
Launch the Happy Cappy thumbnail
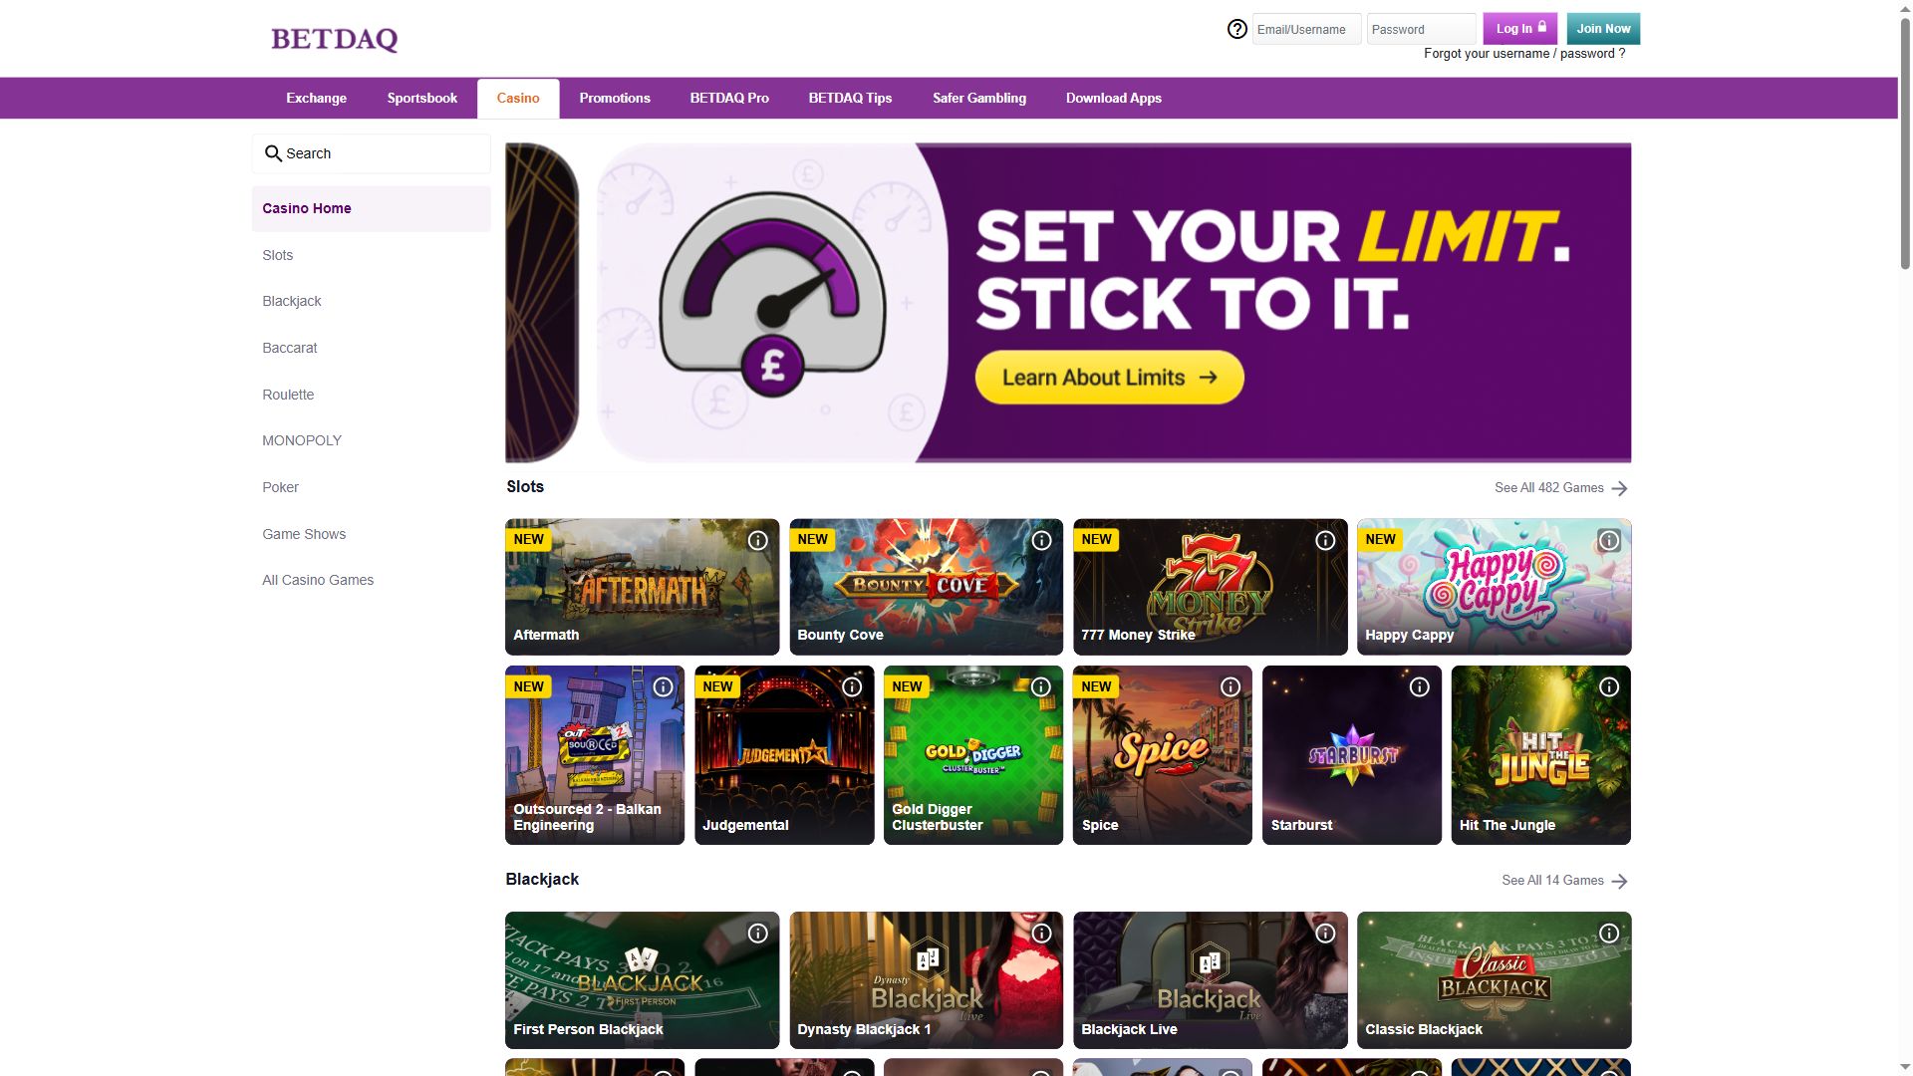(1494, 587)
